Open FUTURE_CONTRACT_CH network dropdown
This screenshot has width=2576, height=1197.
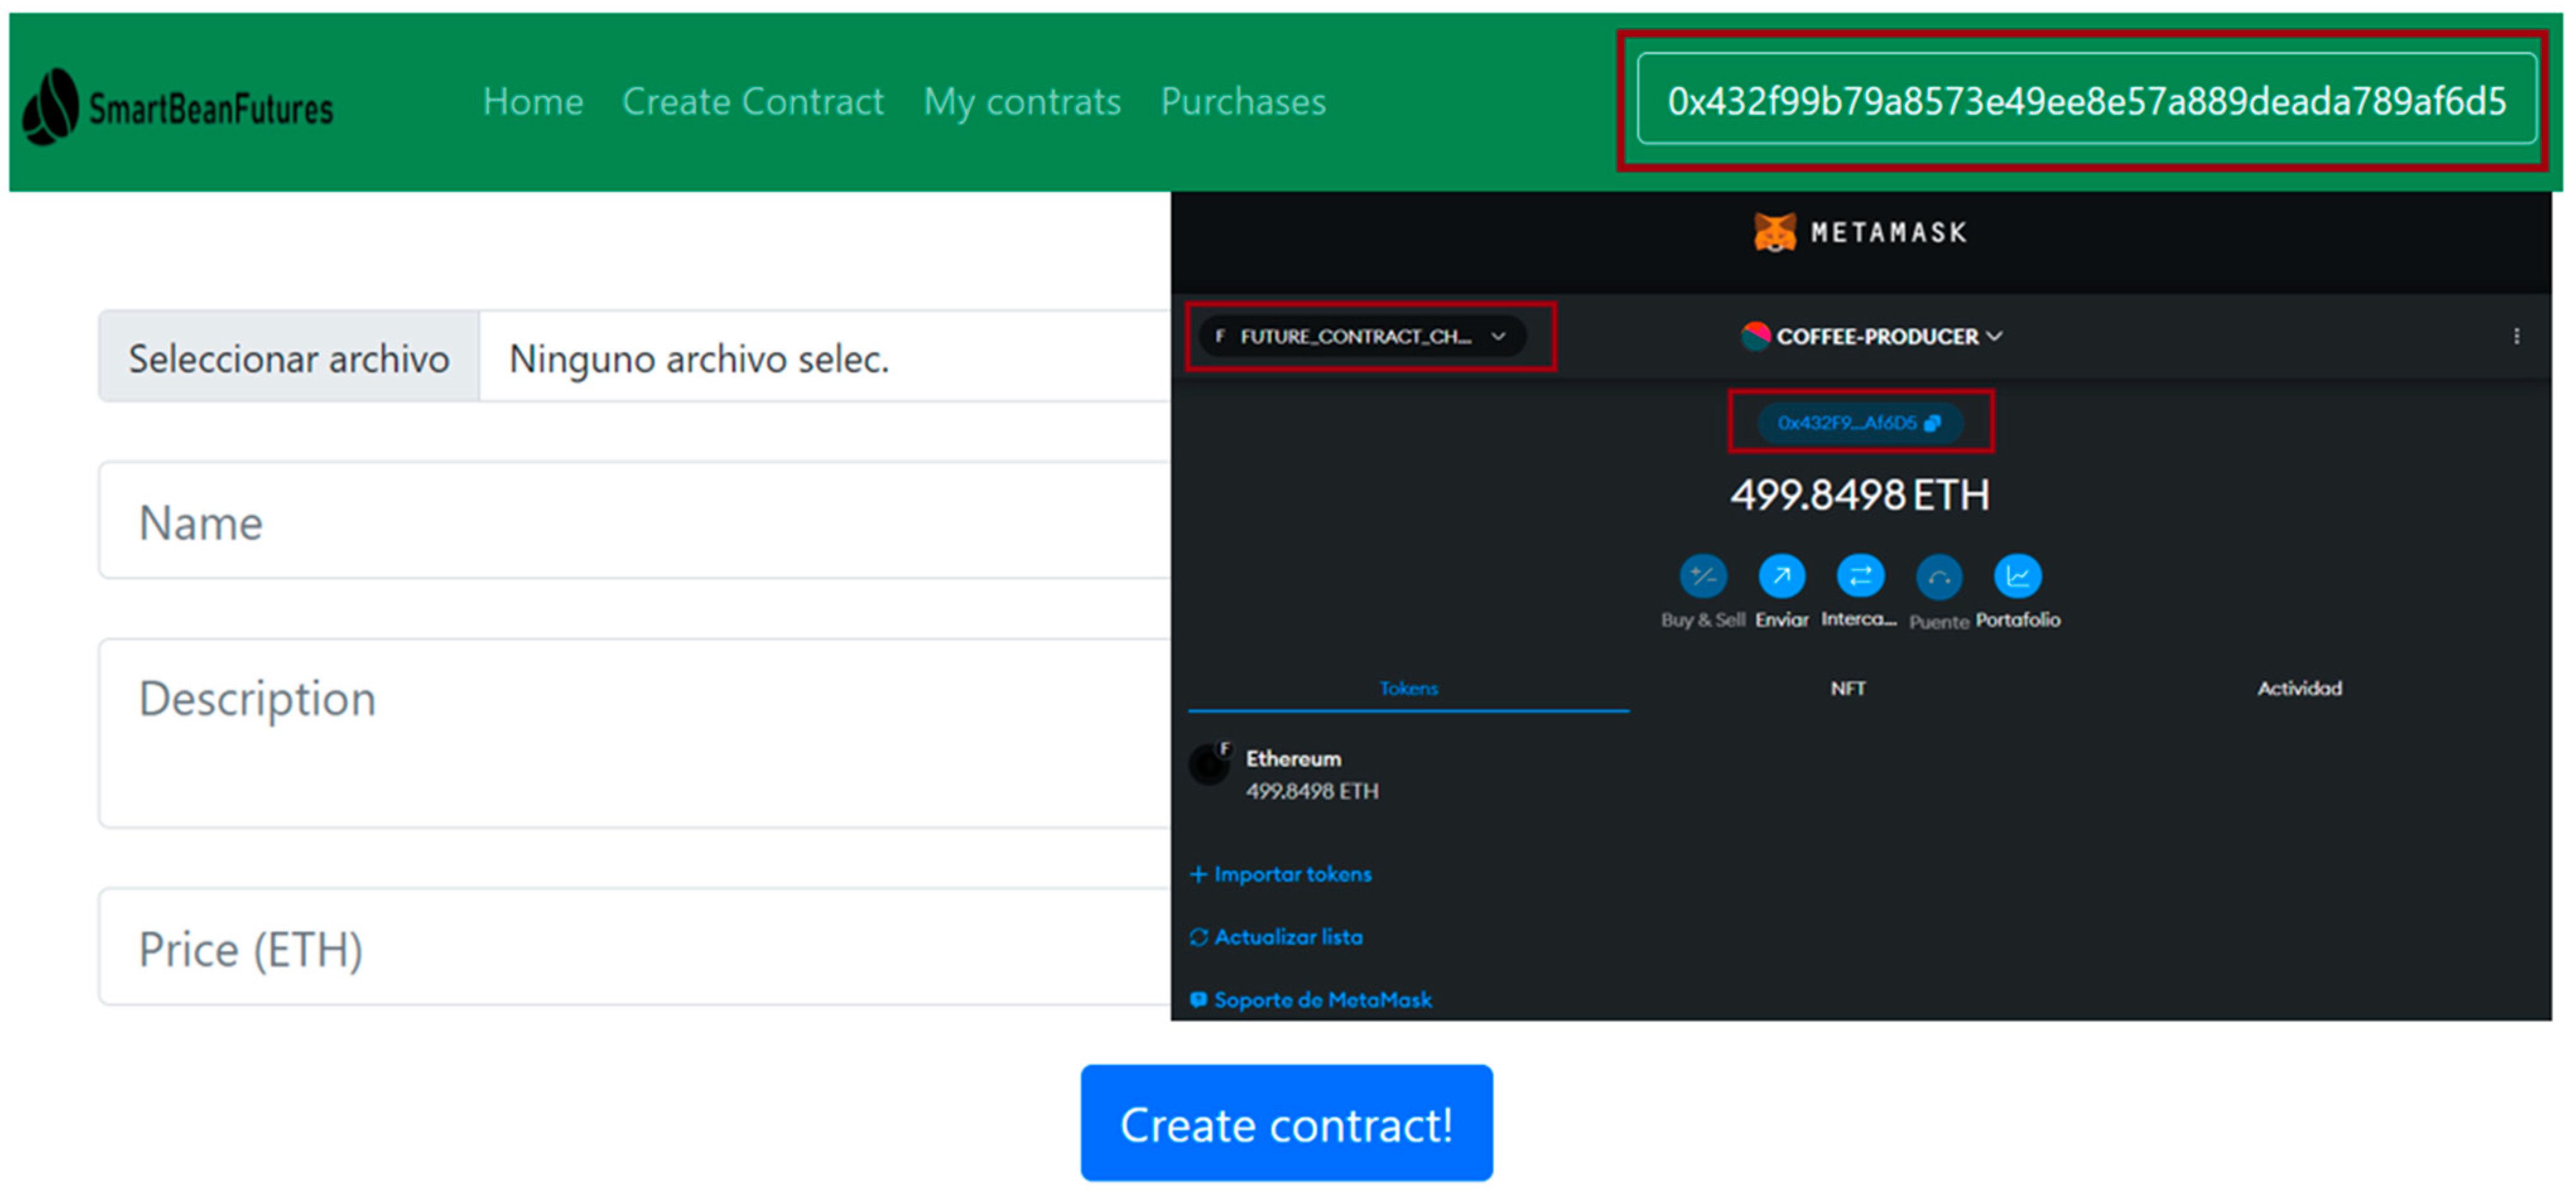point(1363,337)
